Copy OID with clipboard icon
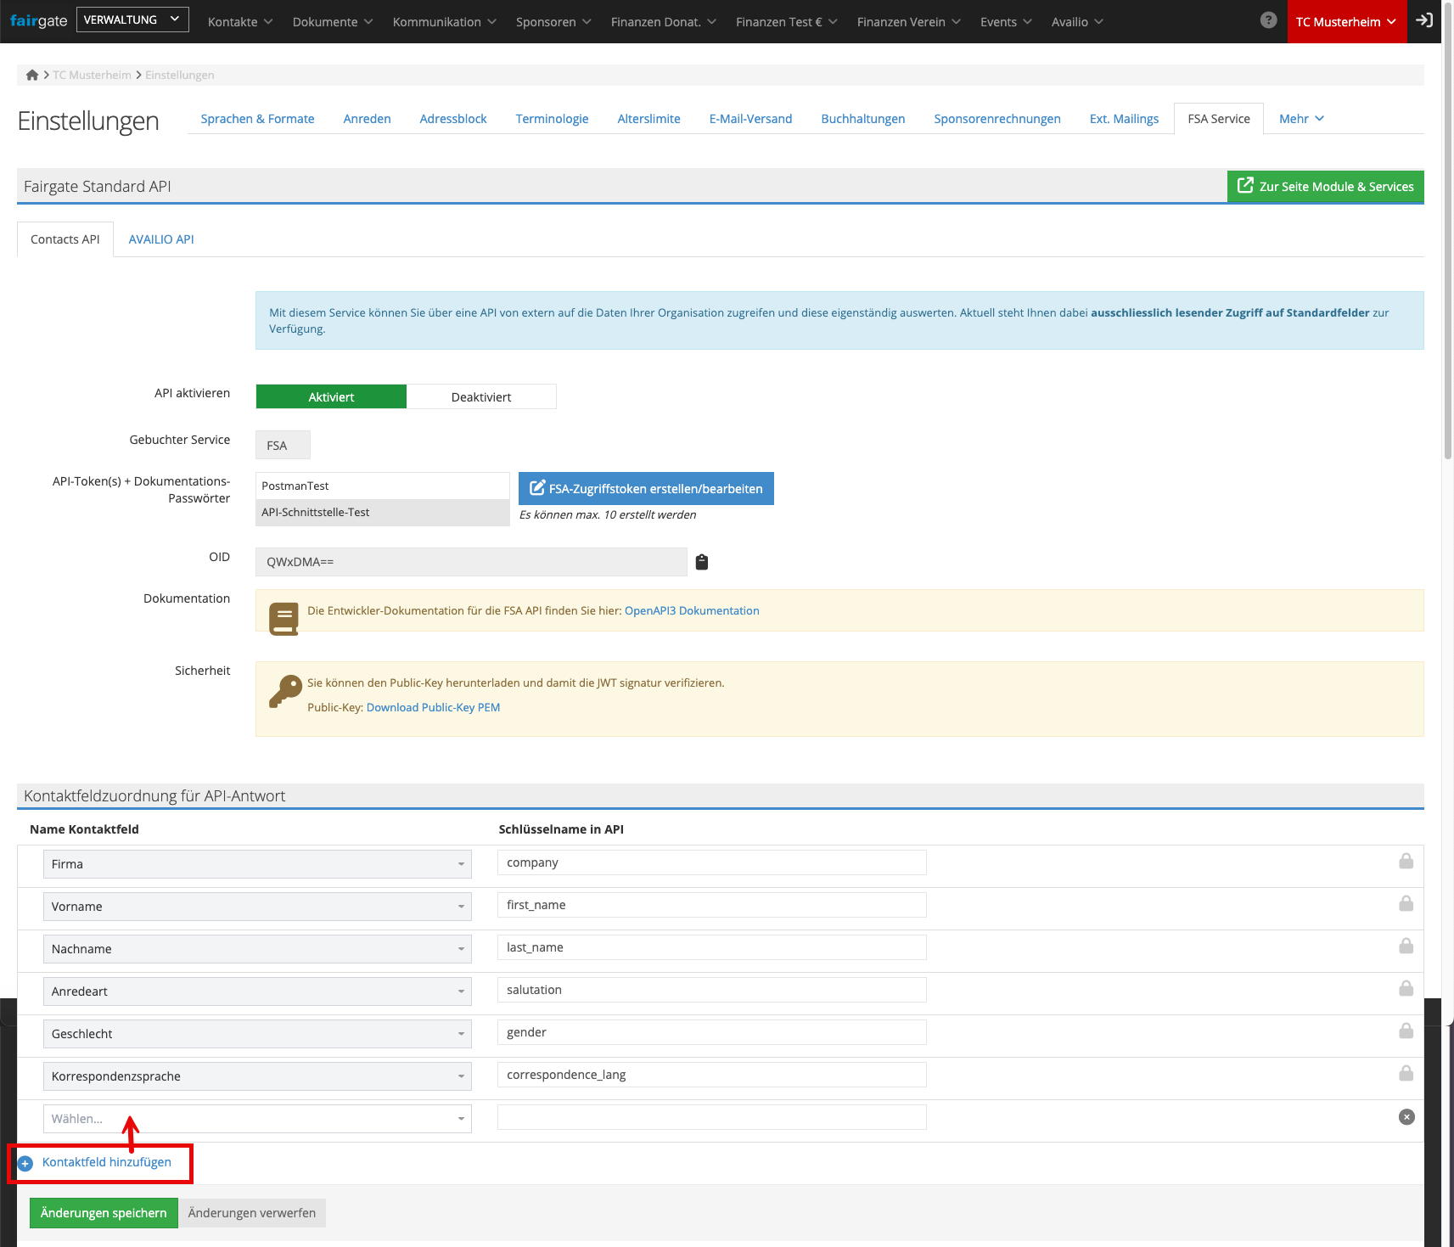 tap(702, 562)
